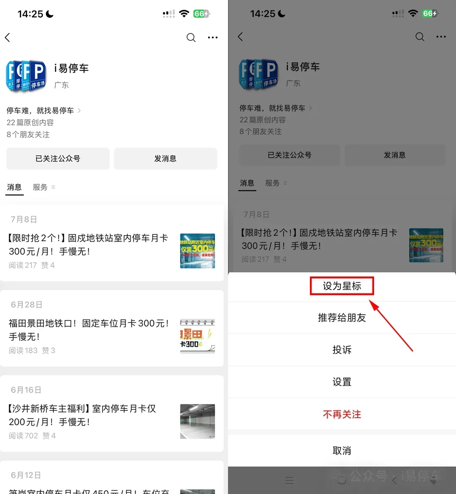Tap the i易停车 avatar in right screen
Viewport: 456px width, 494px height.
pyautogui.click(x=258, y=74)
